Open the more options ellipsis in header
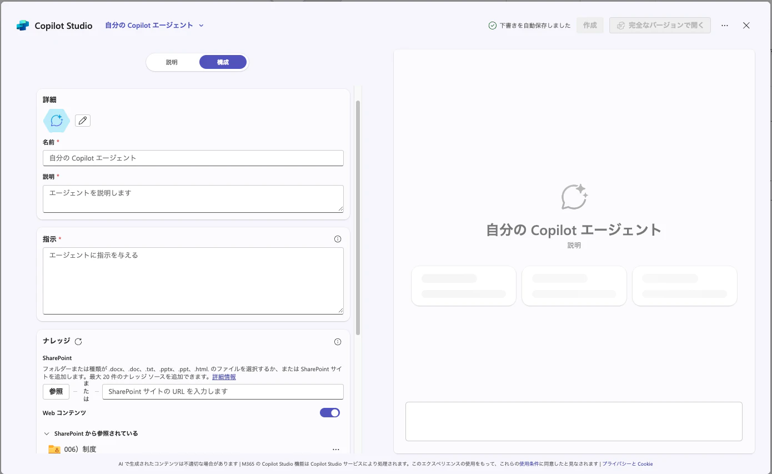The width and height of the screenshot is (772, 474). [725, 26]
